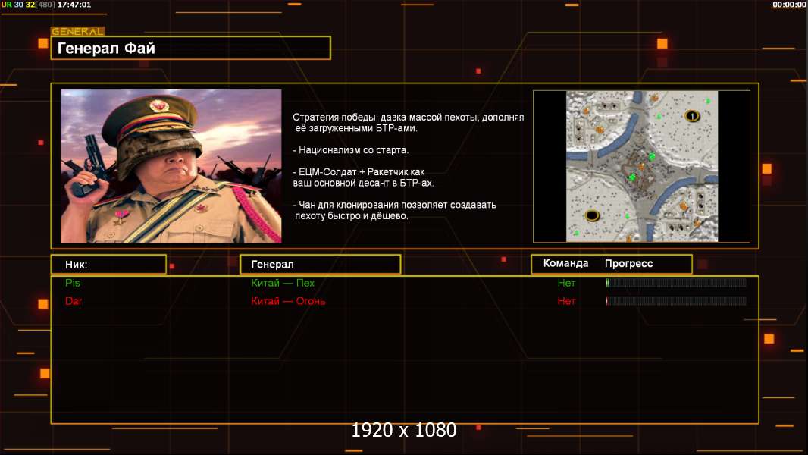Click the red 'Нет' team value for Dar
This screenshot has height=455, width=808.
[x=566, y=301]
